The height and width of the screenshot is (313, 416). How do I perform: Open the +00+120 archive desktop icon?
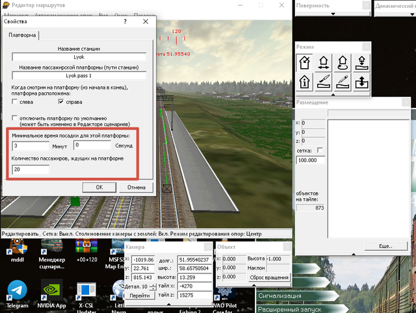pos(86,251)
